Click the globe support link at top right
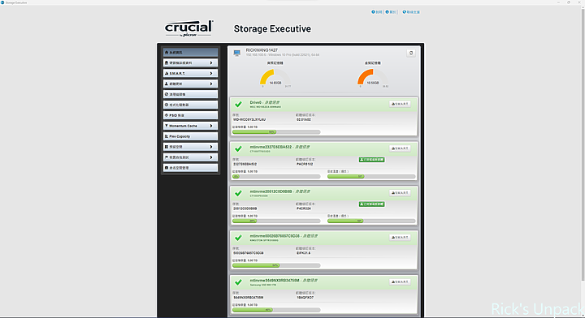585x318 pixels. tap(411, 12)
